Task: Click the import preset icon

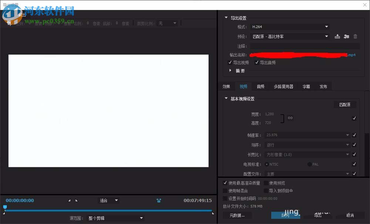Action: [346, 36]
